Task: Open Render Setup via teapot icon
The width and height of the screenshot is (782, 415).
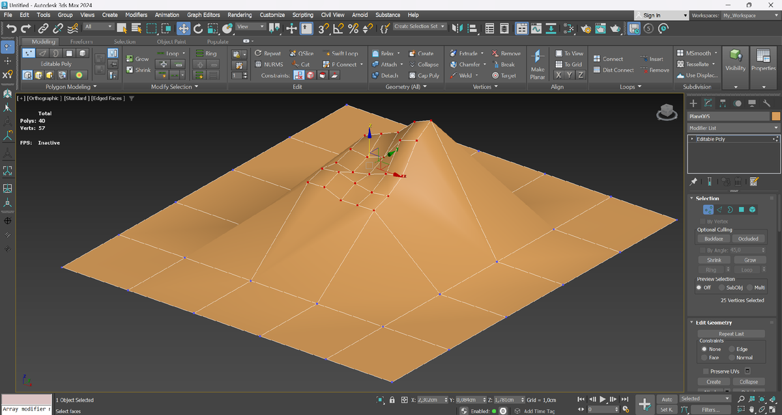Action: pyautogui.click(x=585, y=29)
